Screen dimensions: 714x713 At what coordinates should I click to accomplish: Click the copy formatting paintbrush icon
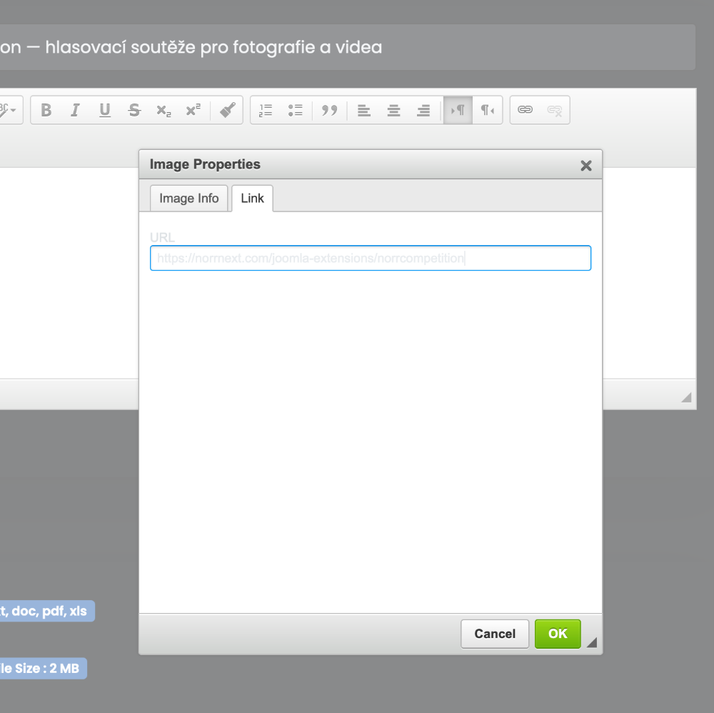pyautogui.click(x=227, y=110)
